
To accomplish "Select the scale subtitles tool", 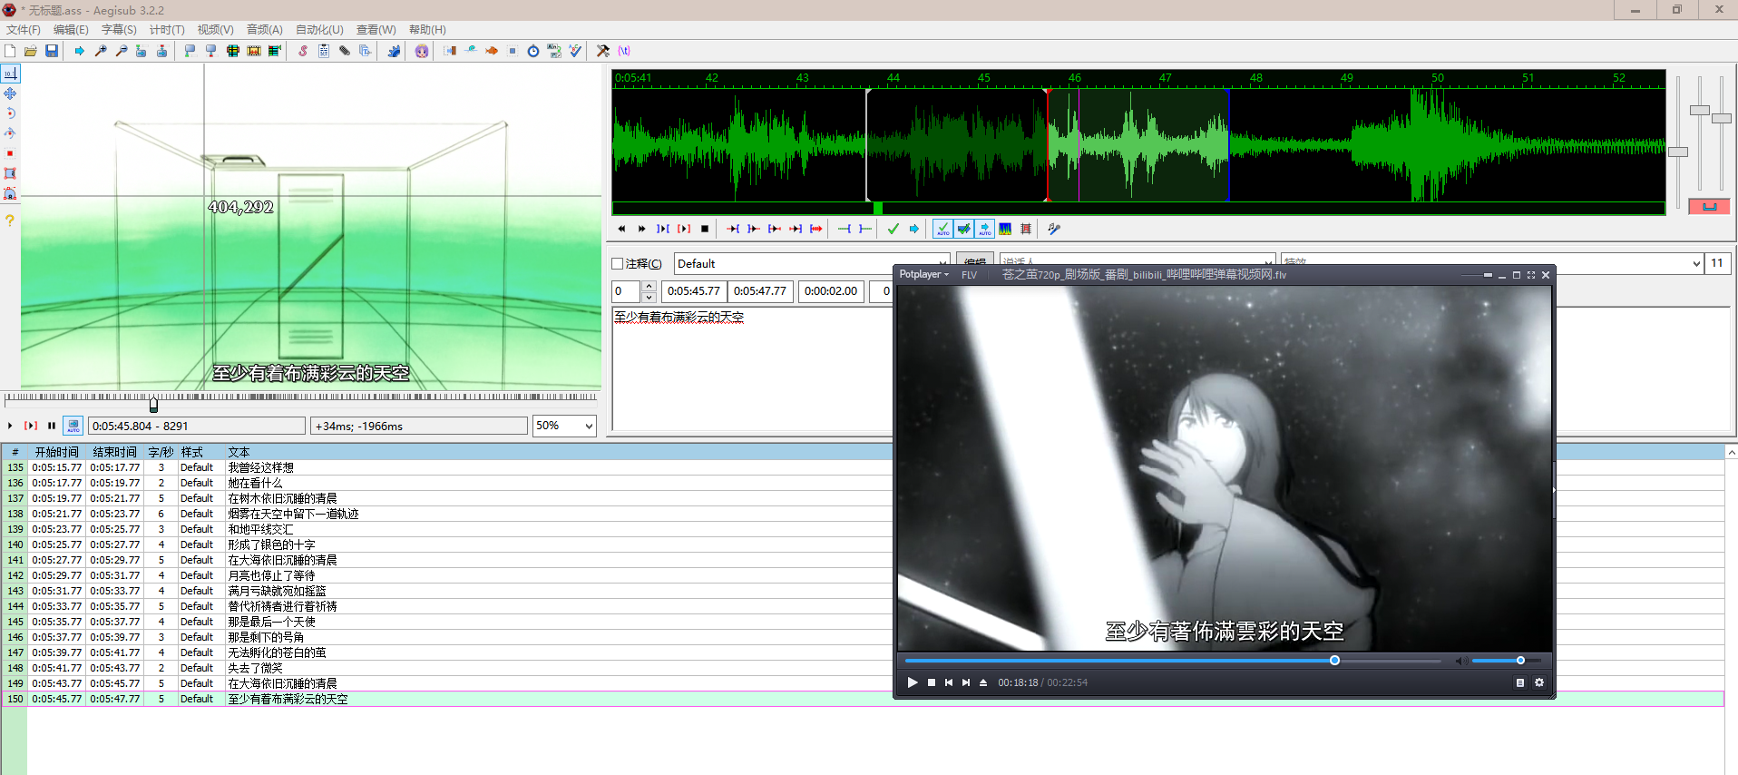I will click(x=10, y=153).
